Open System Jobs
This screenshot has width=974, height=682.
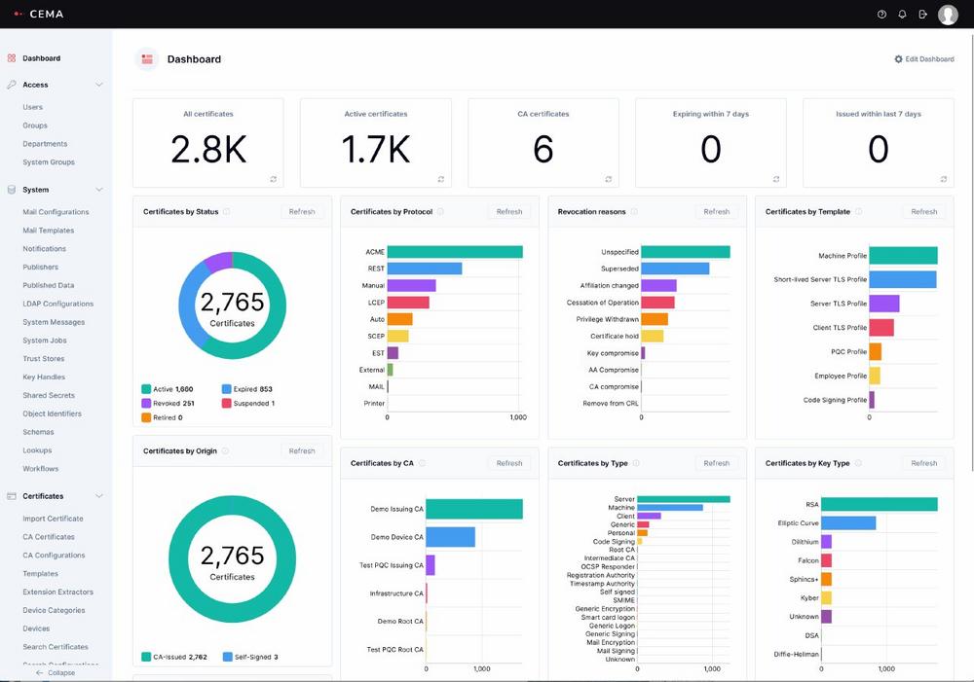(45, 341)
